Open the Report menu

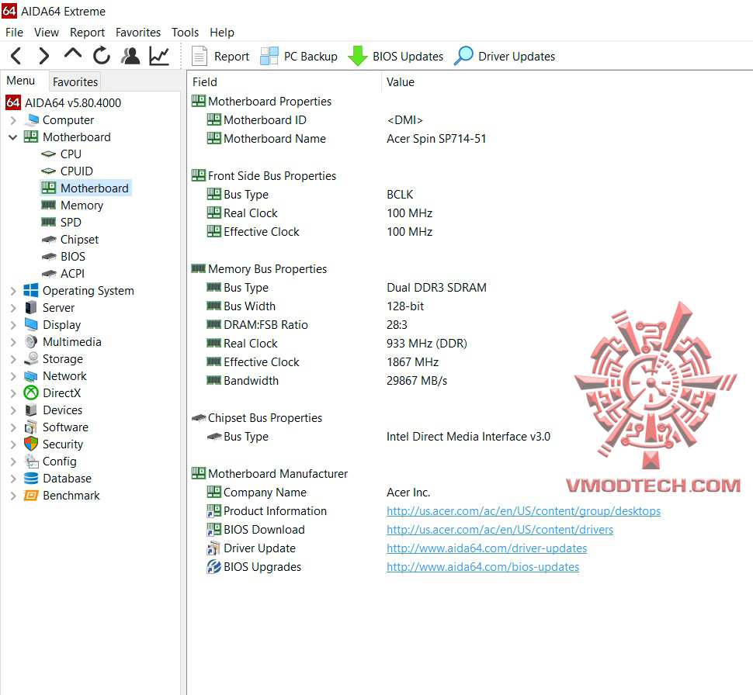88,33
